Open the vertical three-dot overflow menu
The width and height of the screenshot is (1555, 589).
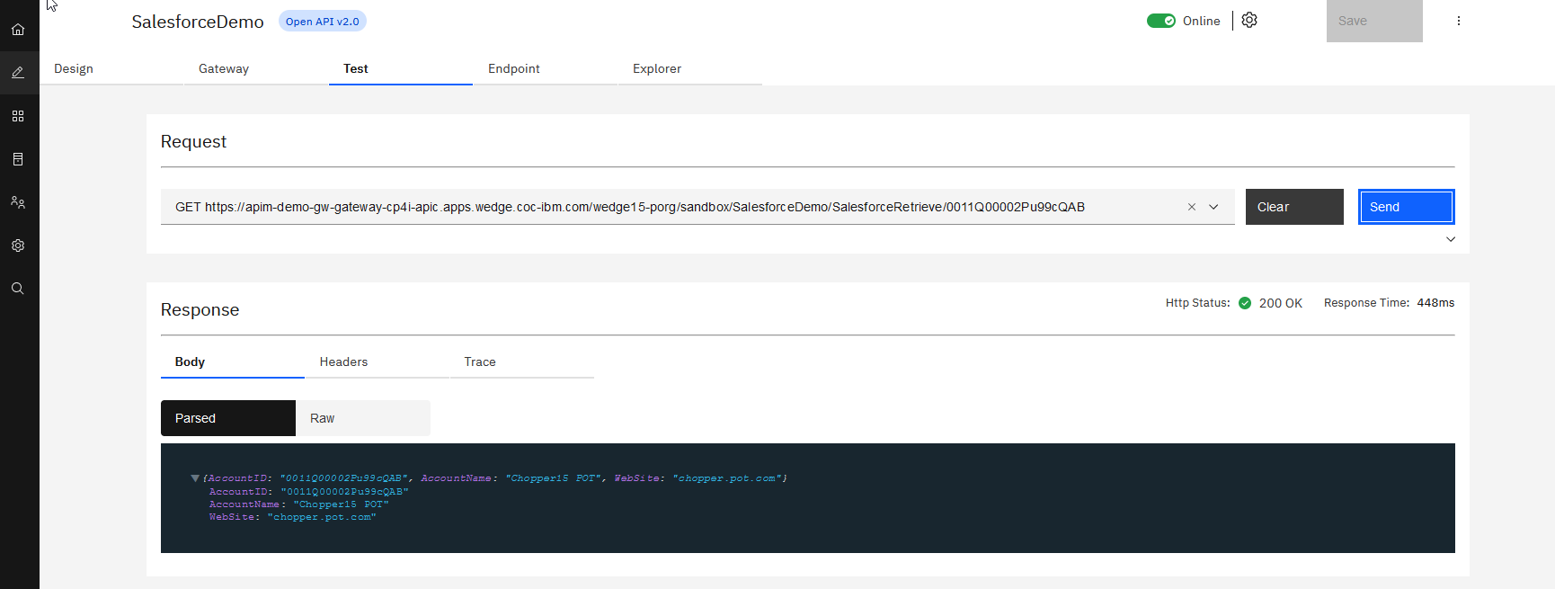[1458, 21]
